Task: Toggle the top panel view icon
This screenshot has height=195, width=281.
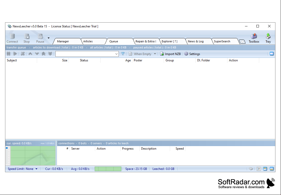Action: 265,169
